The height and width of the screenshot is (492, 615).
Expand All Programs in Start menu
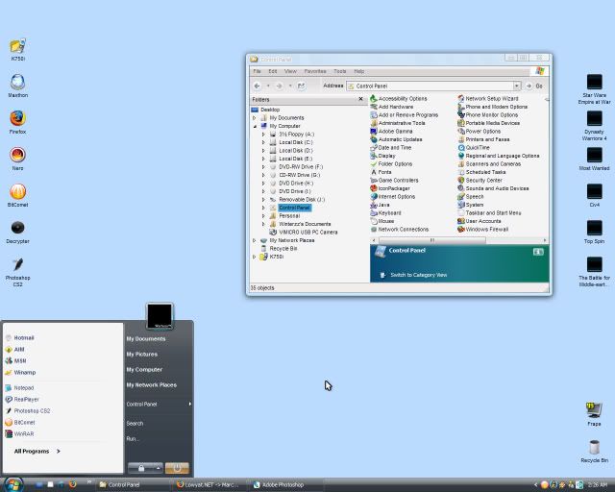click(37, 451)
